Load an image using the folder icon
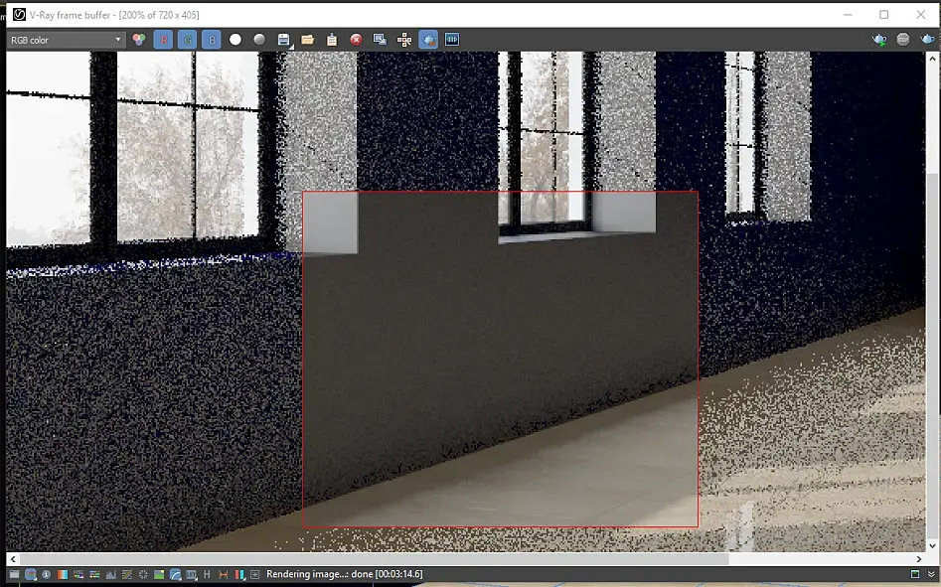 click(x=308, y=40)
